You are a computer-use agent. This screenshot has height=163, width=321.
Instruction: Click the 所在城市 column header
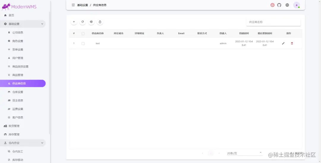tap(119, 33)
